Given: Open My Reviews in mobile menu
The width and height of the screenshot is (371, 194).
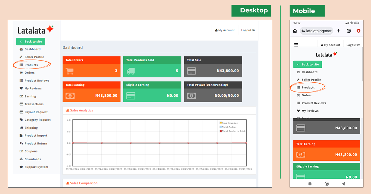Looking at the screenshot, I should click(307, 111).
